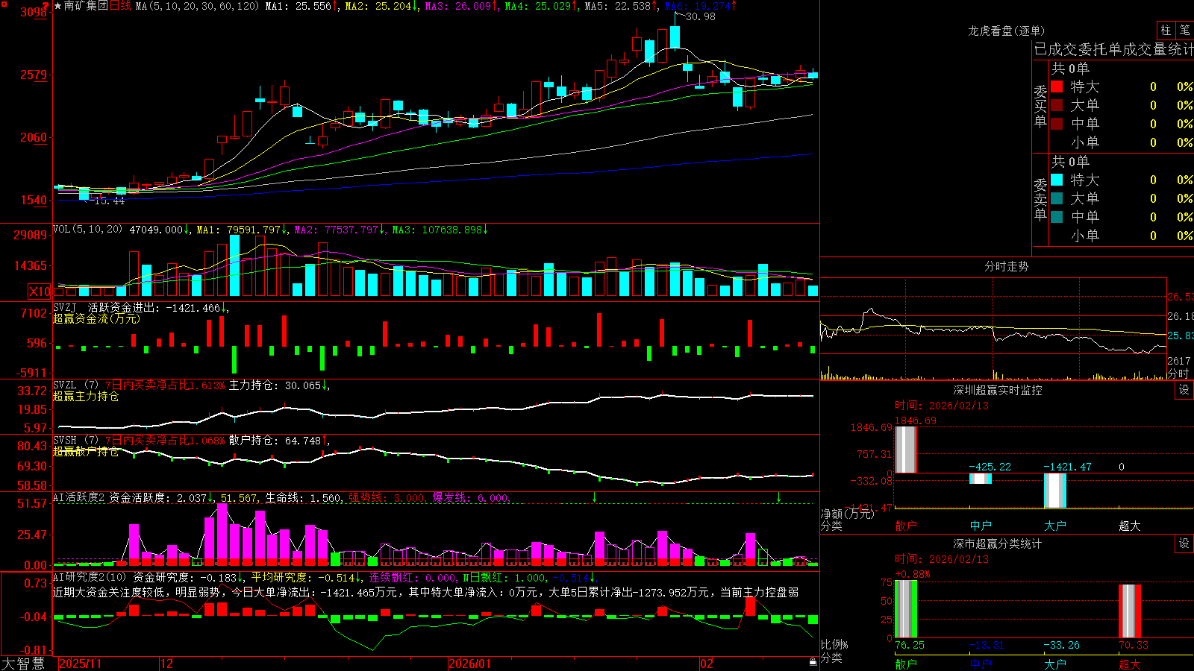Viewport: 1194px width, 671px height.
Task: Click the 02 month marker on time axis
Action: (x=707, y=664)
